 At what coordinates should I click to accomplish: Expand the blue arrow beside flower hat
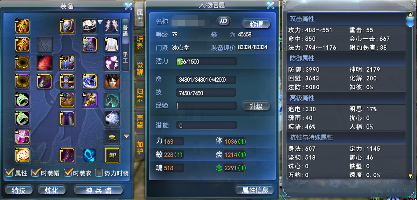click(100, 22)
